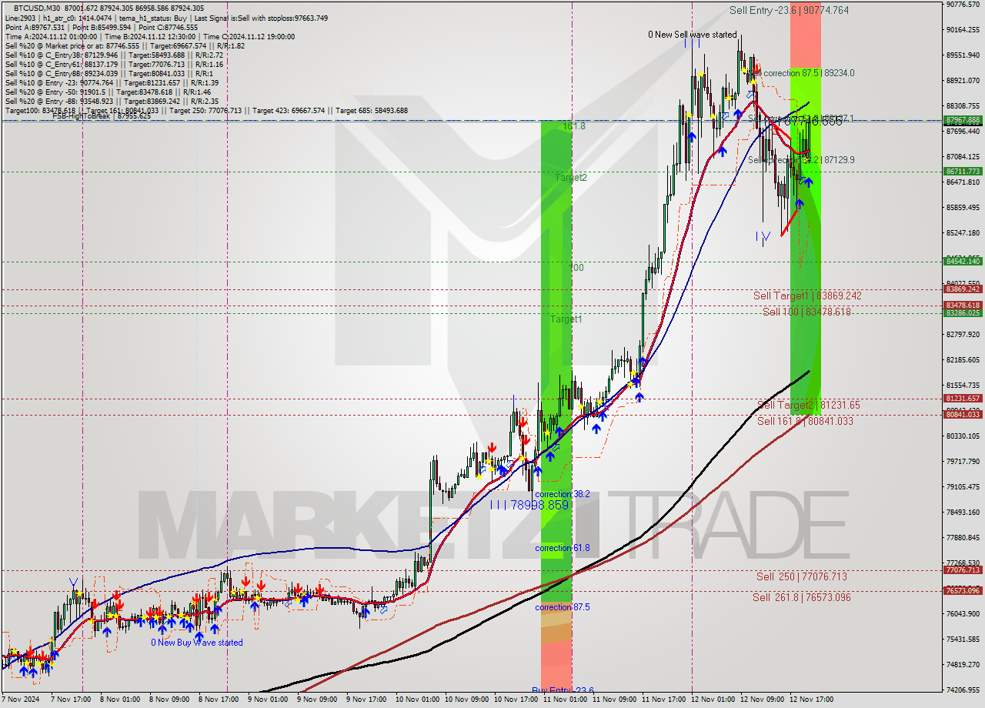
Task: Click the blue 'correction 87.5' label near bottom
Action: [563, 607]
